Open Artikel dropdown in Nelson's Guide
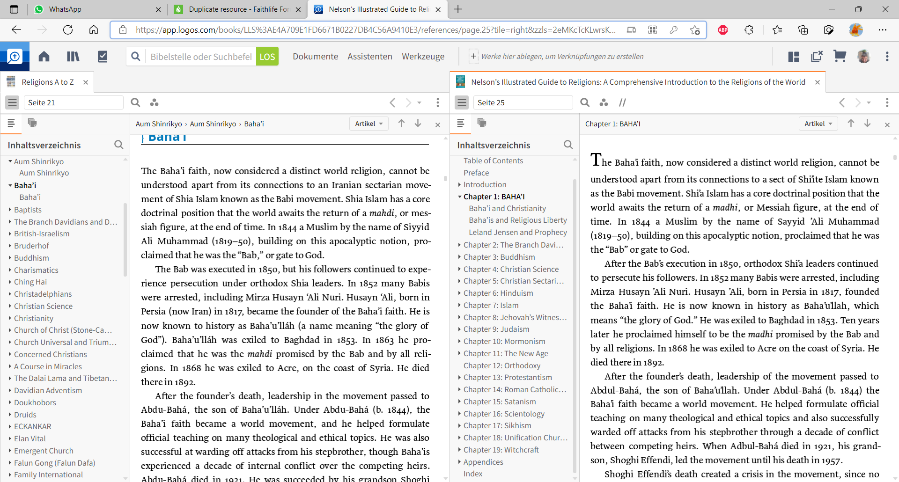Viewport: 899px width, 482px height. (x=818, y=124)
